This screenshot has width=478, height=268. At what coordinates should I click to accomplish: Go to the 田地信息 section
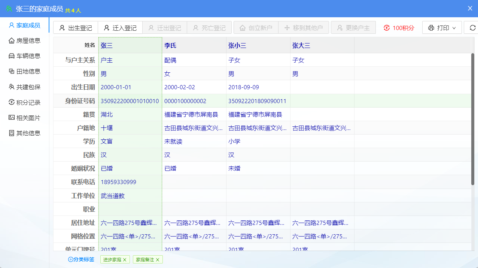click(x=25, y=71)
